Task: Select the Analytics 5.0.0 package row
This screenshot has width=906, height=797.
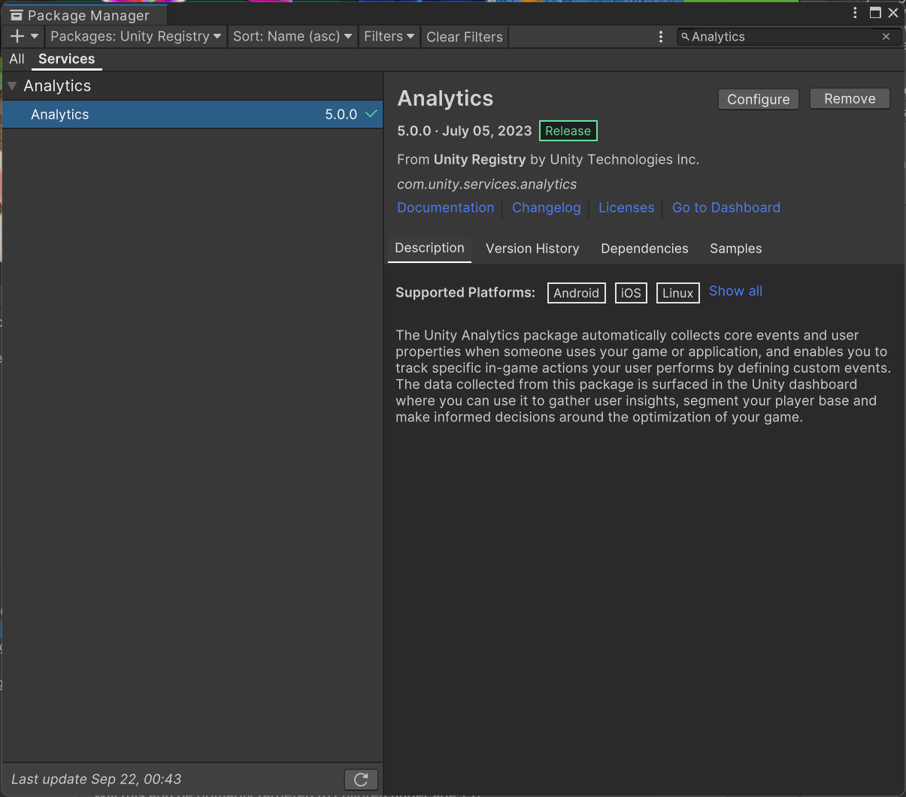Action: click(192, 114)
